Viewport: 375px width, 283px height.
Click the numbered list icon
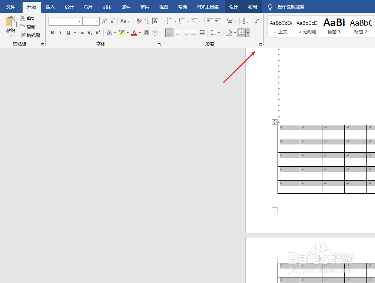[x=182, y=21]
